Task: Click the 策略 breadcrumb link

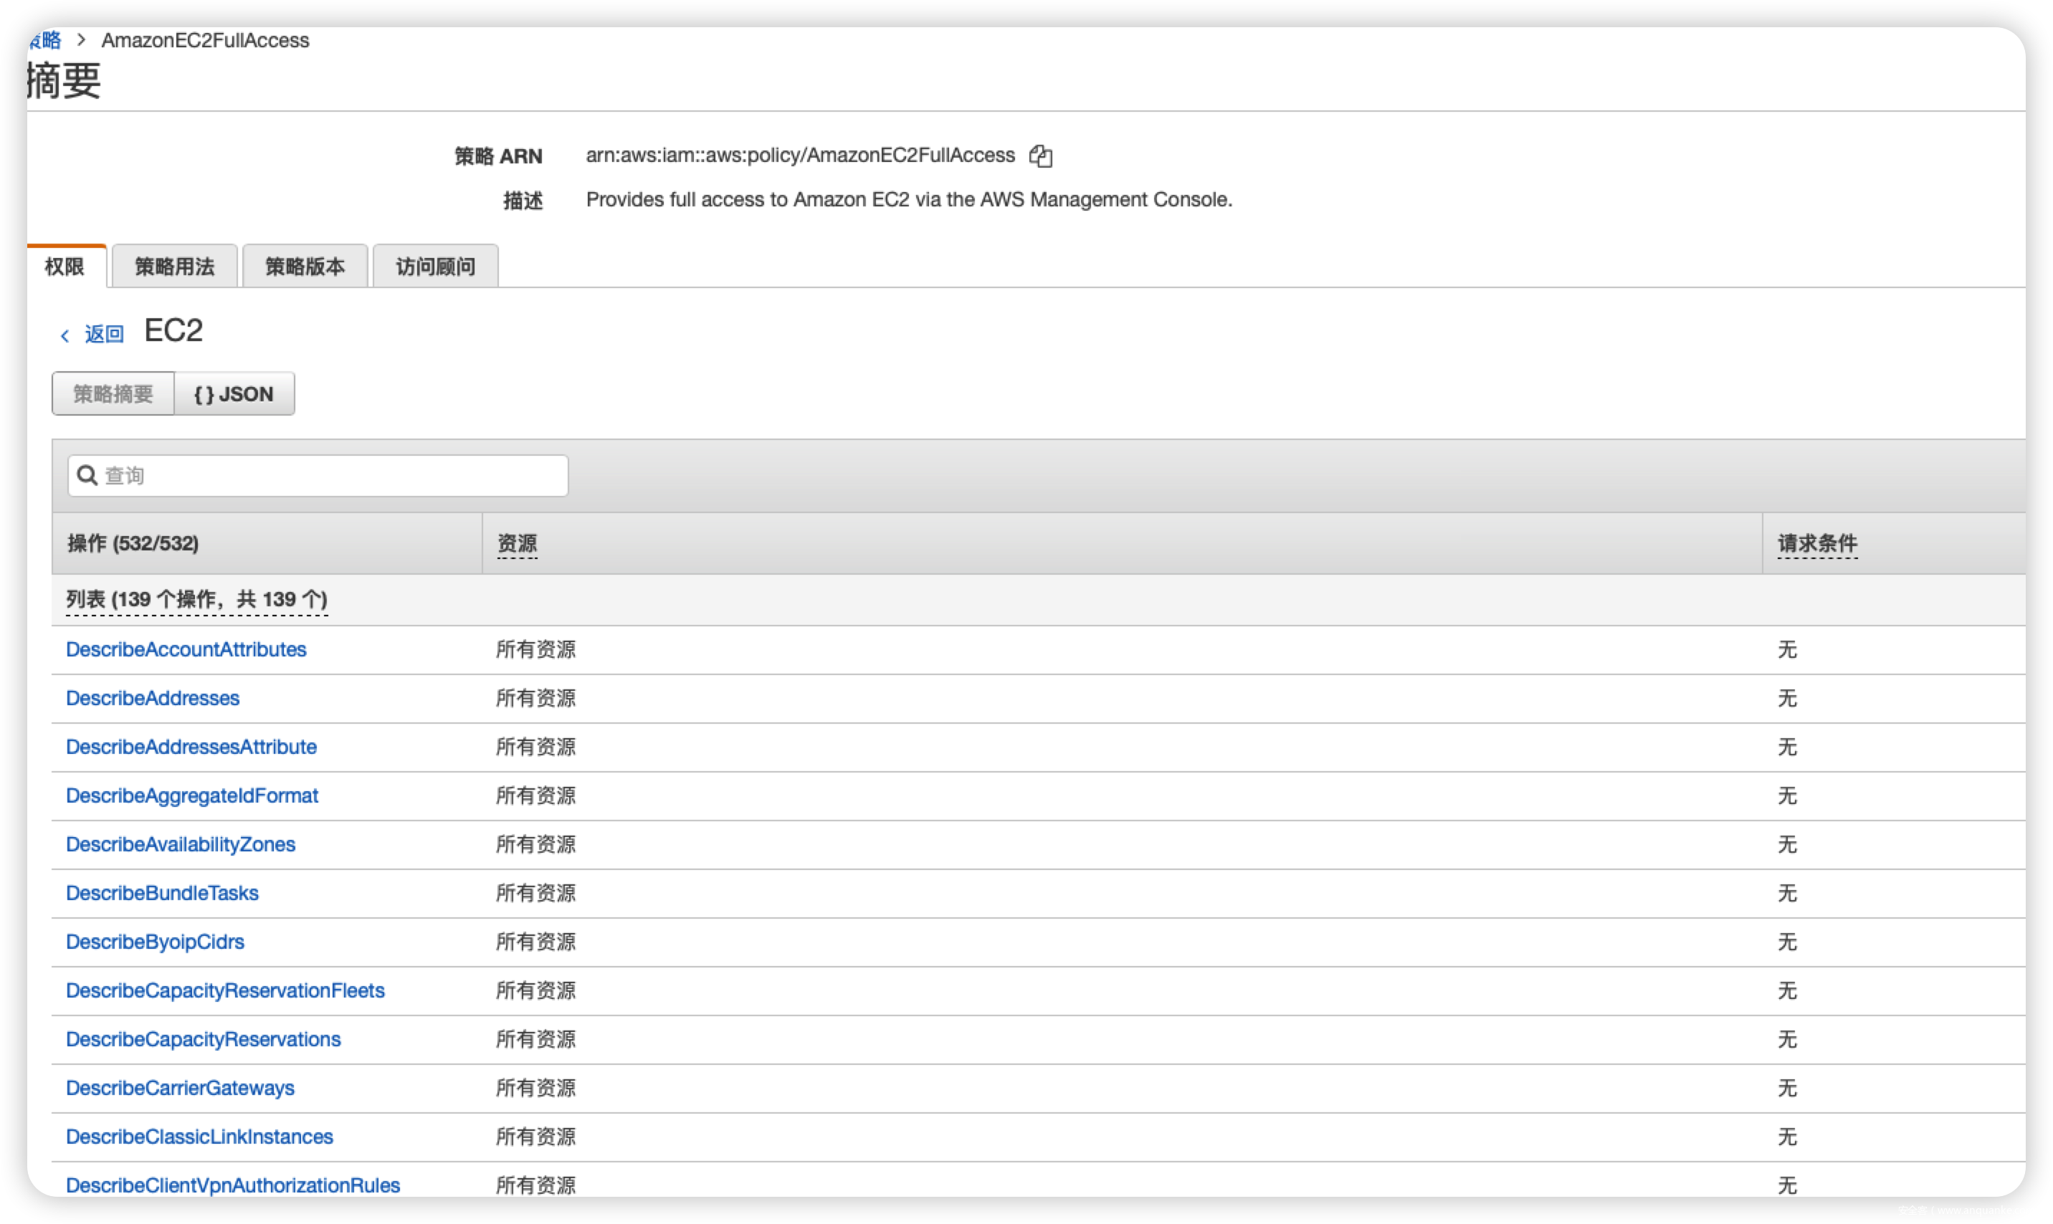Action: click(x=46, y=40)
